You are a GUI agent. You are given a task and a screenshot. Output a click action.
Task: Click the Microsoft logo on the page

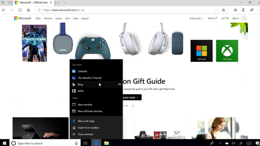click(23, 18)
